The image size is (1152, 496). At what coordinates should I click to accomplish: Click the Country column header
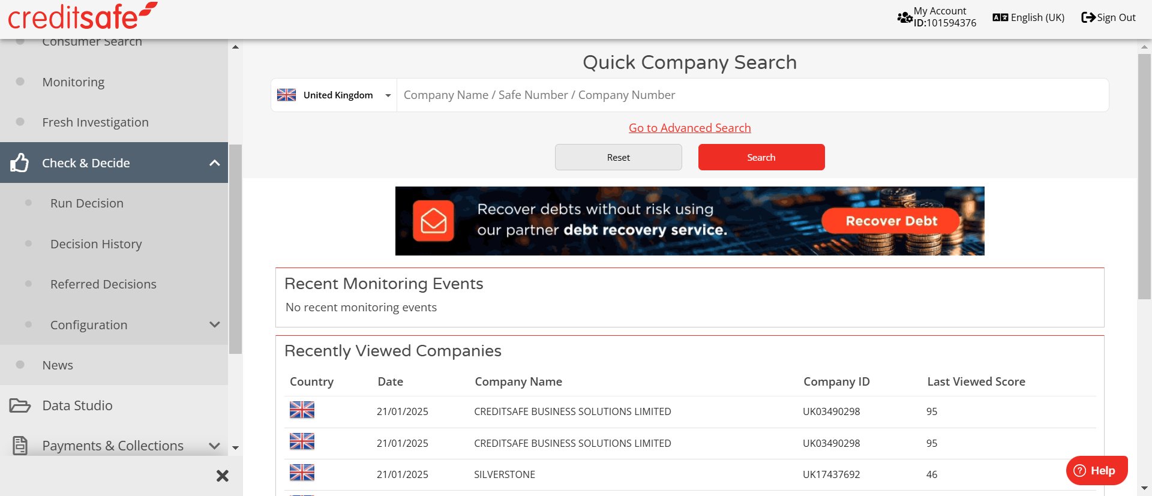click(x=311, y=381)
